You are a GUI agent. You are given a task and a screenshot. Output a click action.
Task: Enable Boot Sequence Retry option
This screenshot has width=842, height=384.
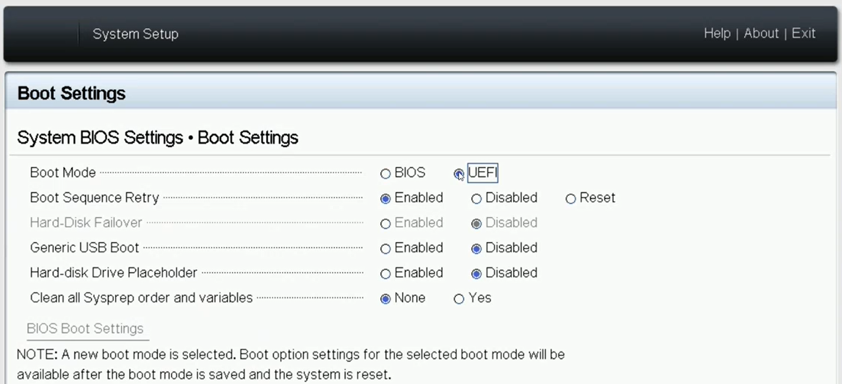click(x=386, y=199)
